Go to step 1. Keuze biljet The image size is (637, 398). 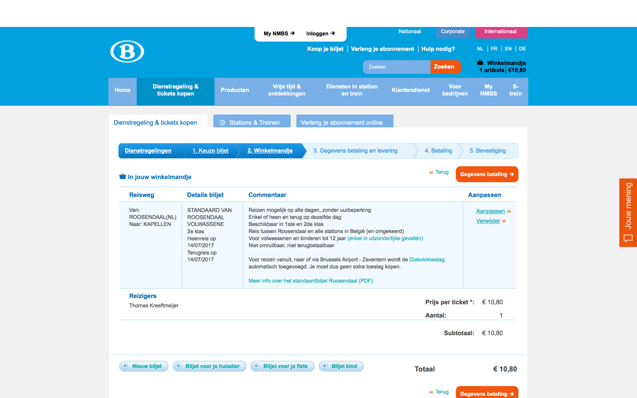point(211,151)
